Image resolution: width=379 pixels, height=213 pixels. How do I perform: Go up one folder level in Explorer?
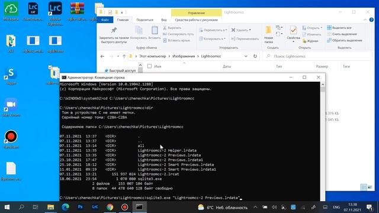click(x=124, y=56)
